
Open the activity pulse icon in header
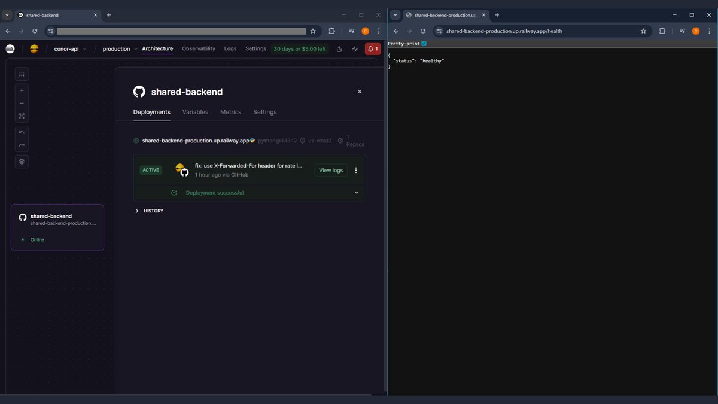pos(355,49)
